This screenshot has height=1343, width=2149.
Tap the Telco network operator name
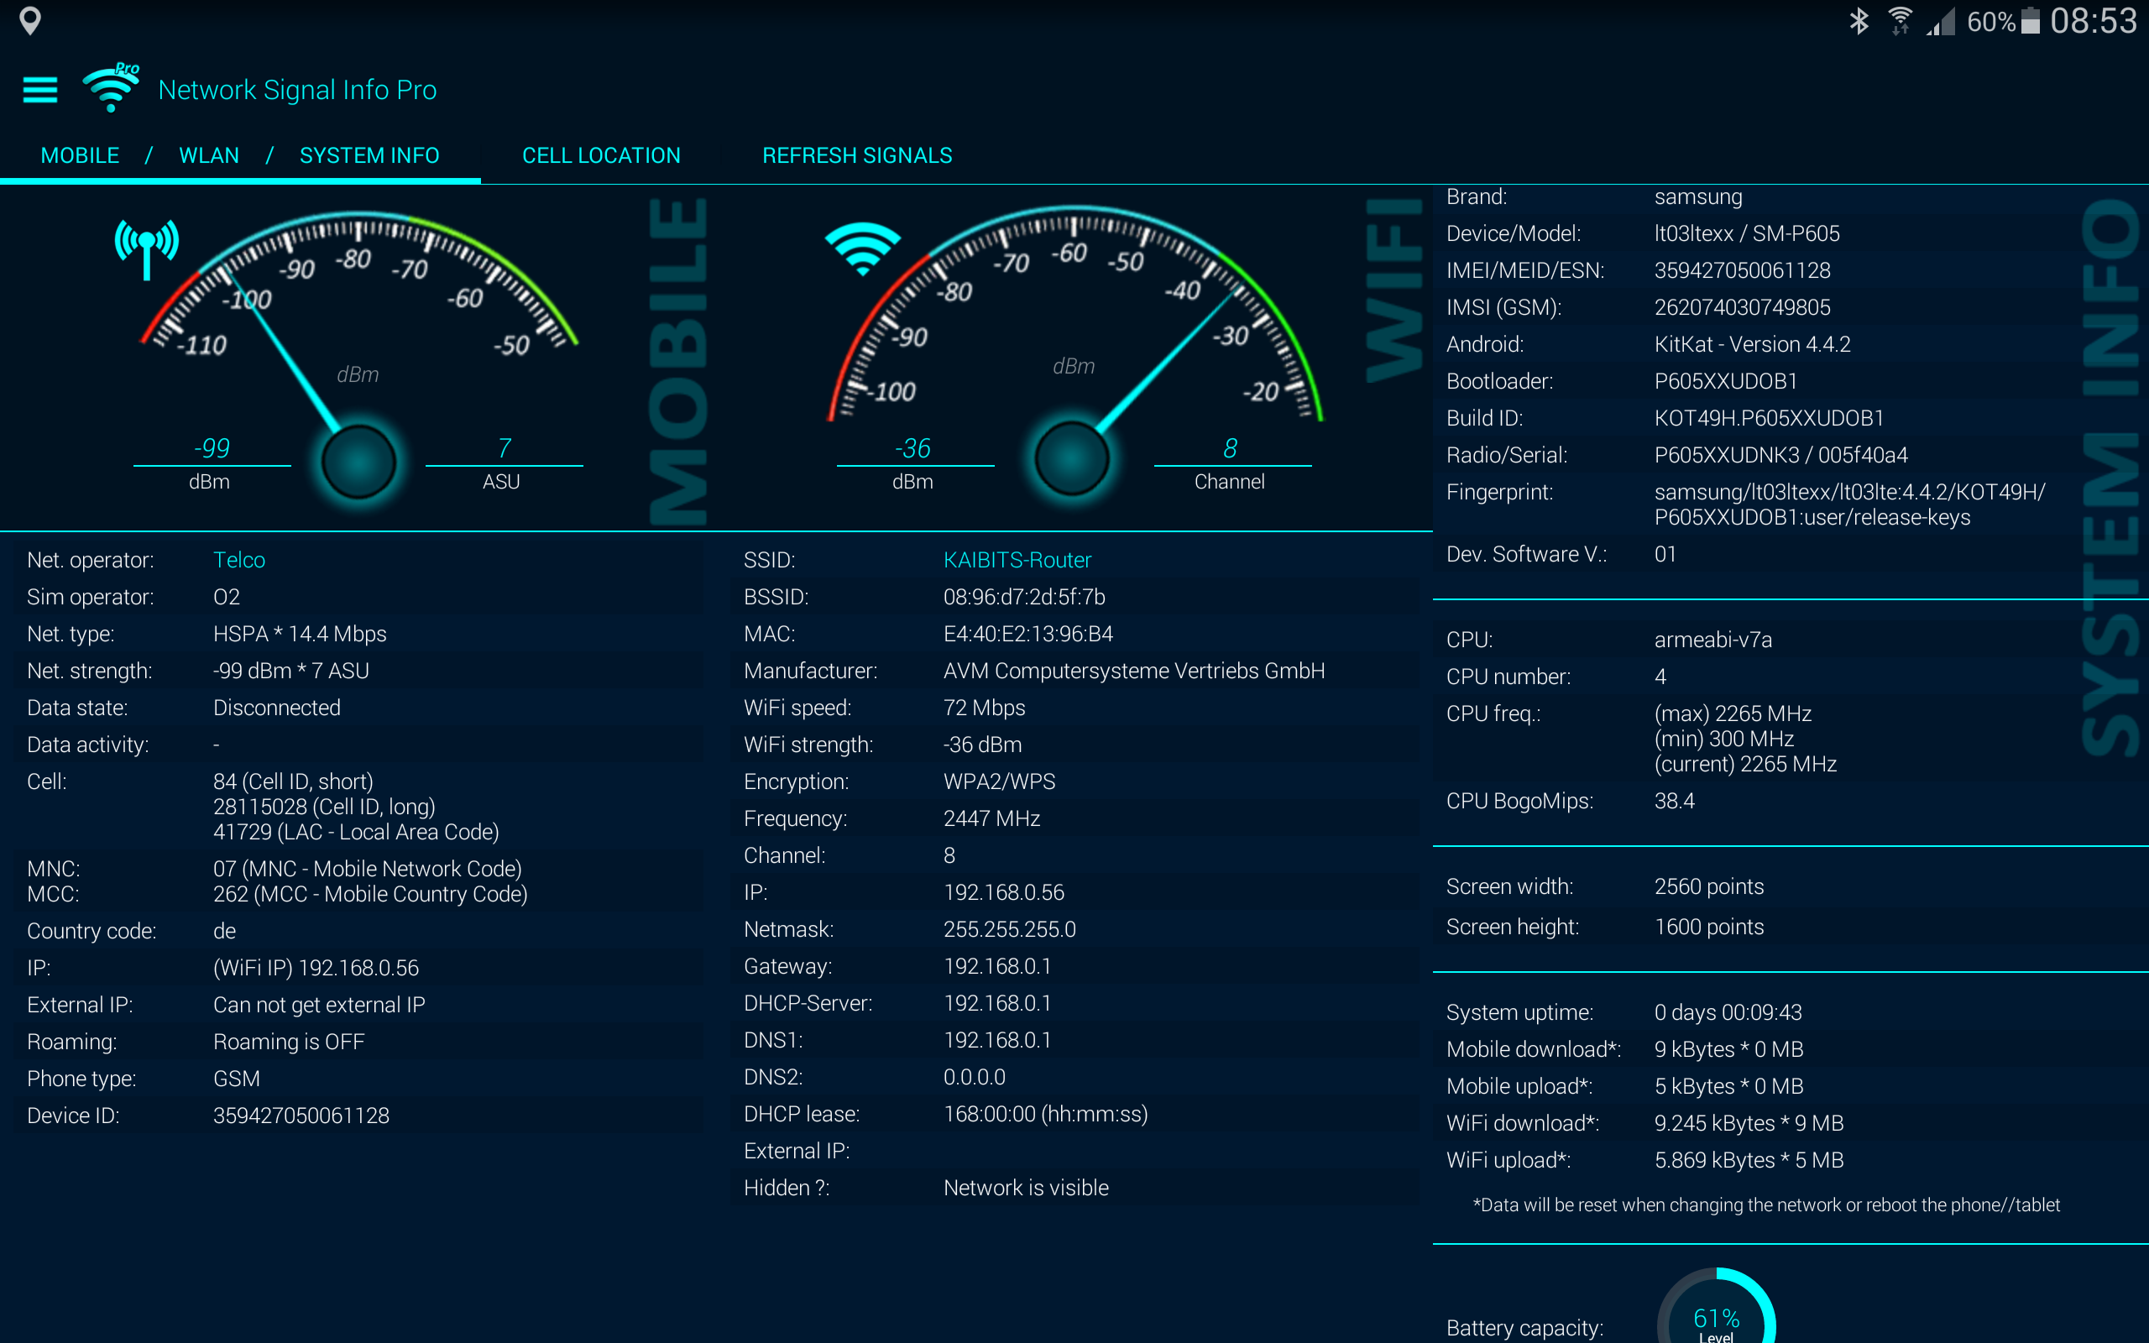pos(239,560)
